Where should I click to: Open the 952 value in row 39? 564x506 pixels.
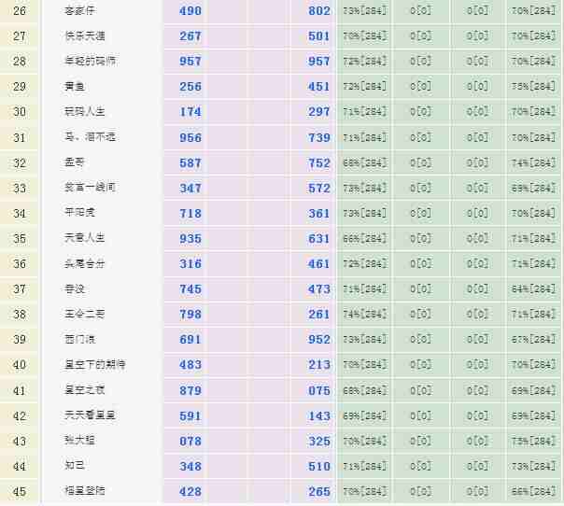click(319, 339)
